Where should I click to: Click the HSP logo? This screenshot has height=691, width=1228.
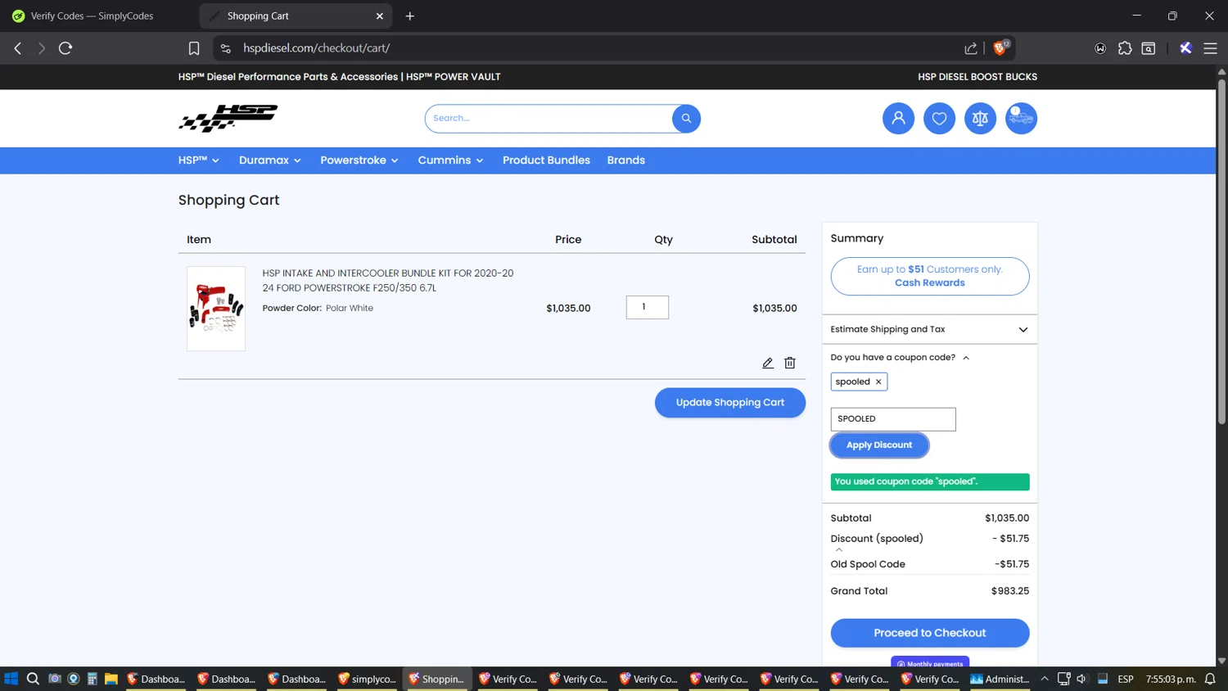228,119
